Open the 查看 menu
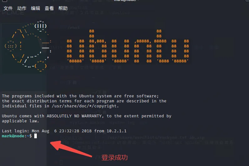The height and width of the screenshot is (166, 249). click(x=49, y=8)
